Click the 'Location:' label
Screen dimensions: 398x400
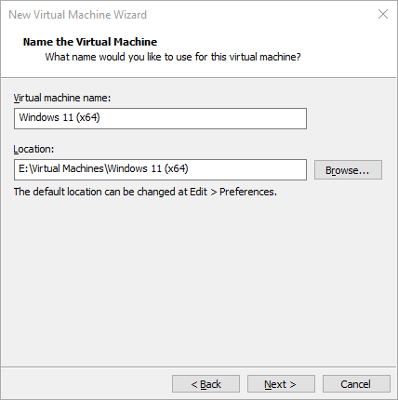(33, 149)
